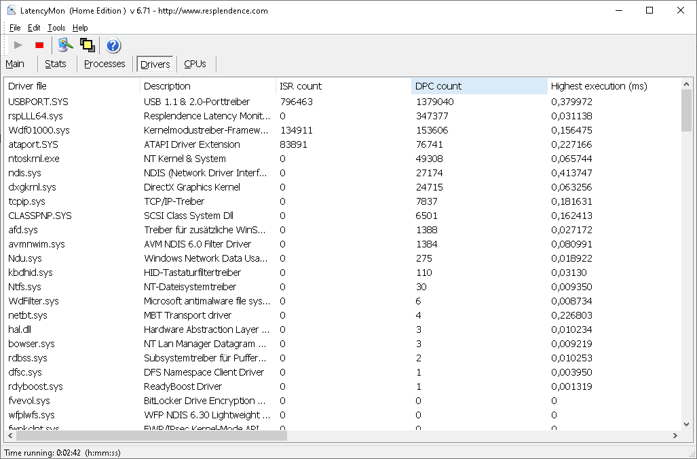Open the Tools menu

(x=56, y=28)
